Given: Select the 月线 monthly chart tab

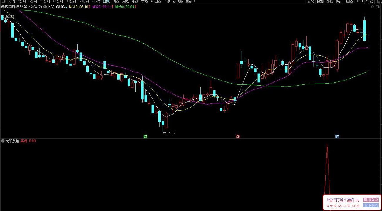Looking at the screenshot, I should tap(125, 1).
